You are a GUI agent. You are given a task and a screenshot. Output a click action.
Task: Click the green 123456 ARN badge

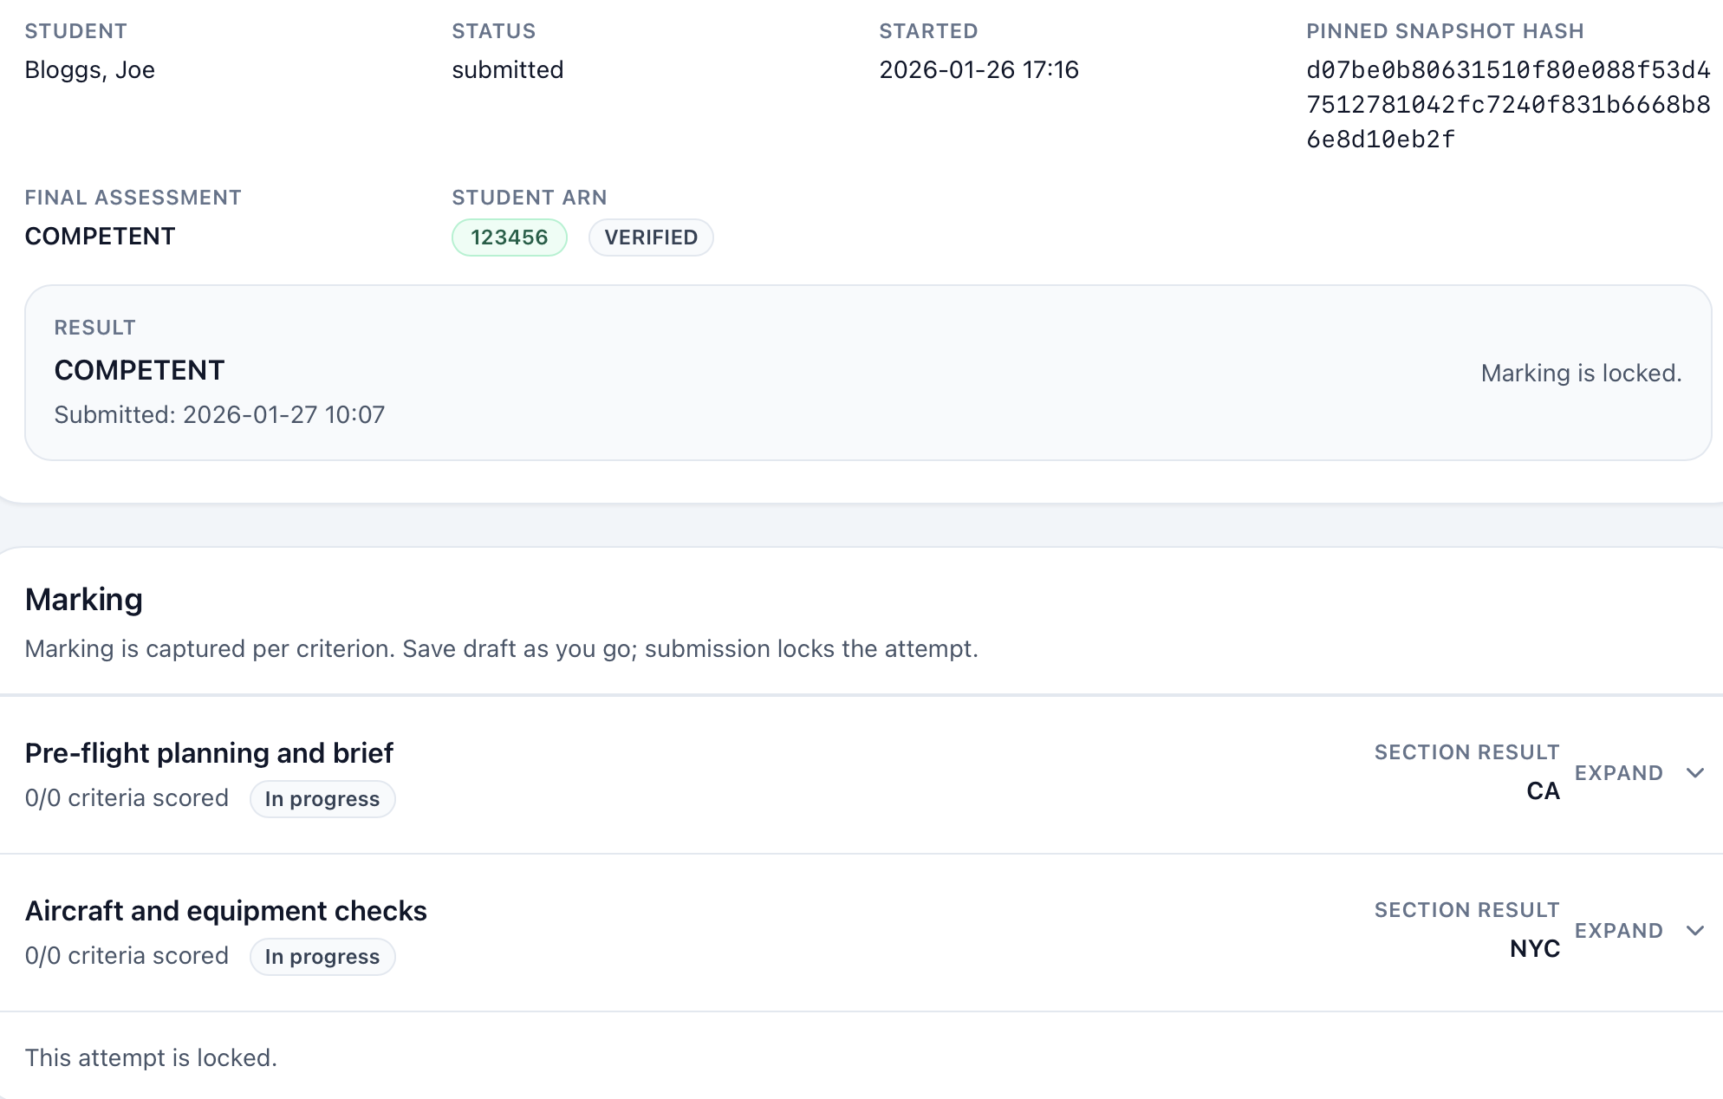click(509, 237)
